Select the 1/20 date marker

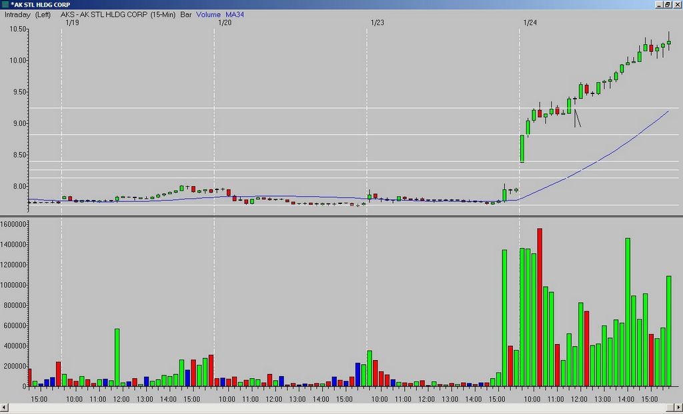[225, 23]
